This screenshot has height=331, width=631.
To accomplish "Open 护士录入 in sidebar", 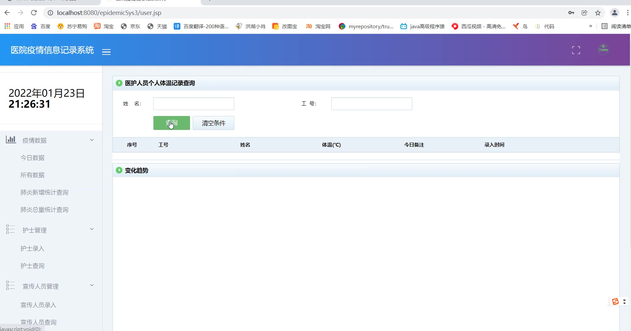I will tap(32, 249).
